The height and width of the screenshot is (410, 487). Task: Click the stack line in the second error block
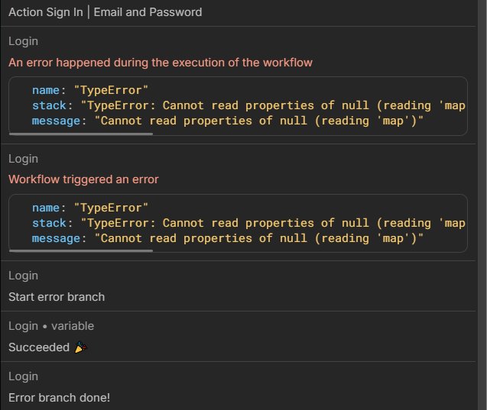click(x=248, y=223)
